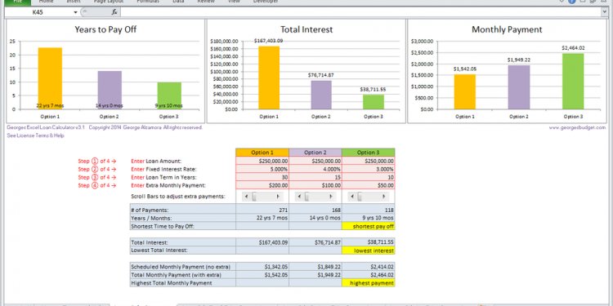The width and height of the screenshot is (613, 306).
Task: Switch to the View ribbon tab
Action: tap(234, 2)
